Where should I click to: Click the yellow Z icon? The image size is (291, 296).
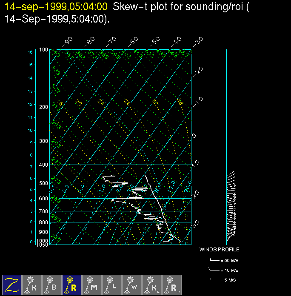(12, 285)
